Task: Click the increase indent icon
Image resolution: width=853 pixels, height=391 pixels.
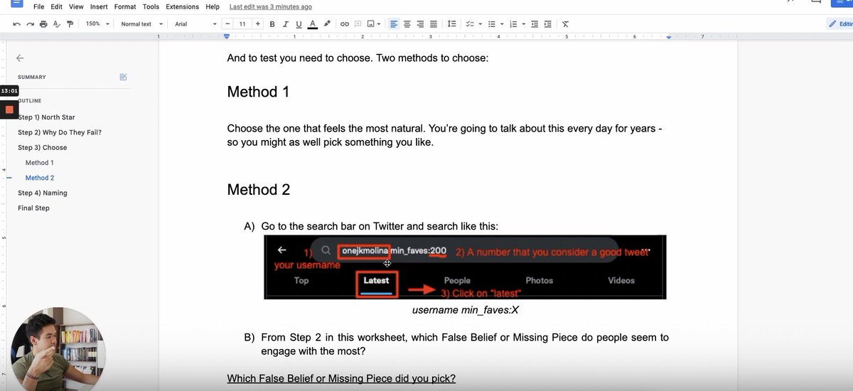Action: (x=547, y=24)
